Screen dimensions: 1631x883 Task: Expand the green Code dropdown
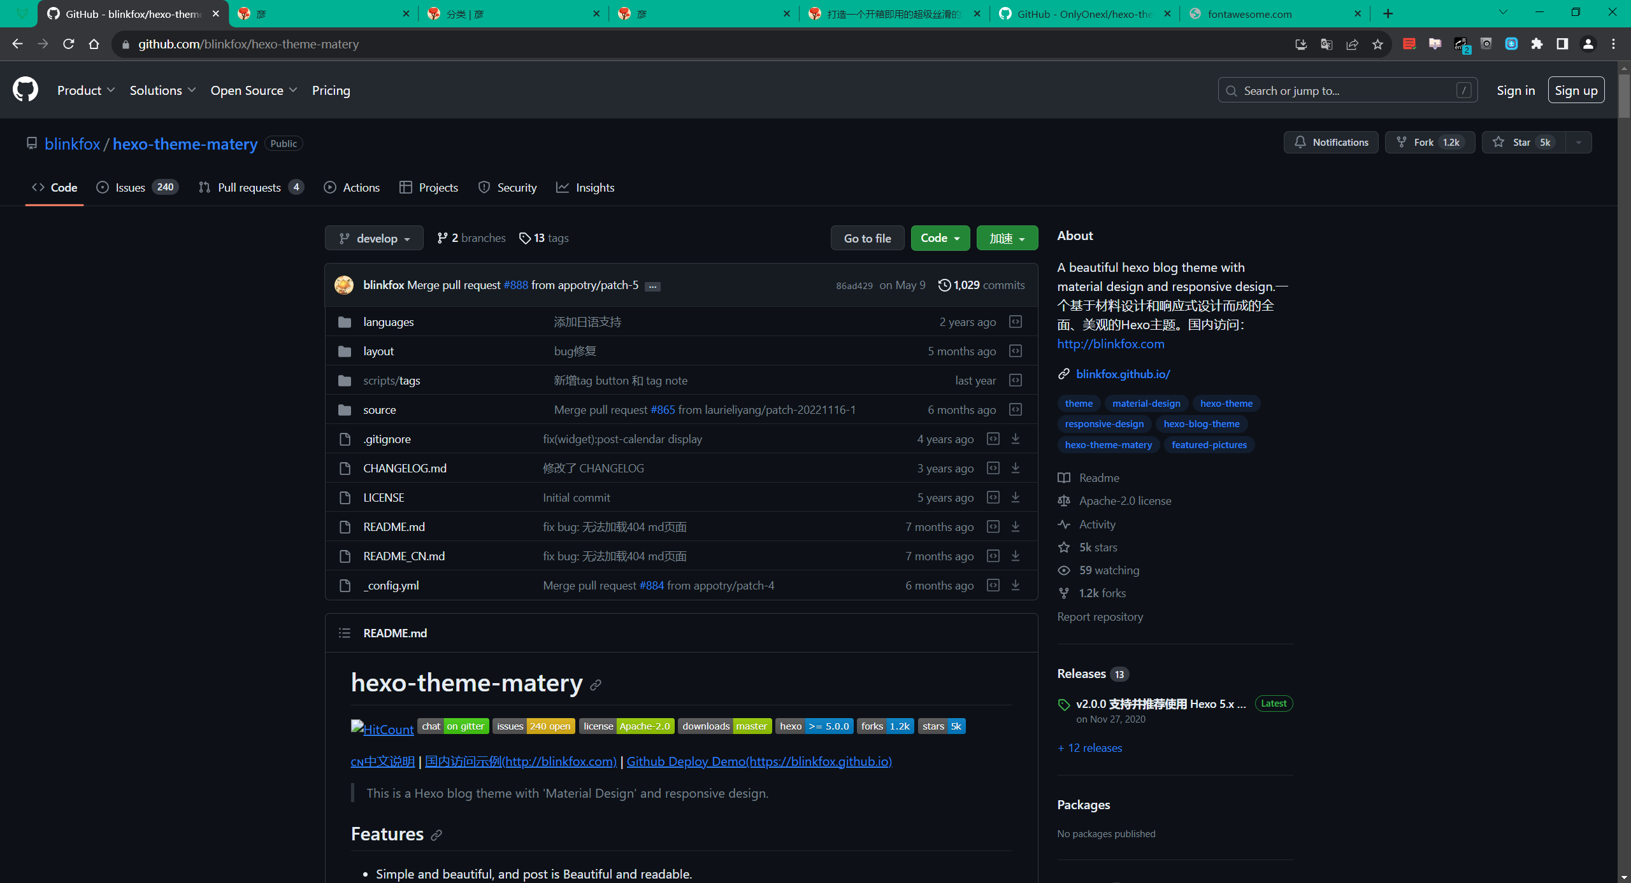(940, 238)
